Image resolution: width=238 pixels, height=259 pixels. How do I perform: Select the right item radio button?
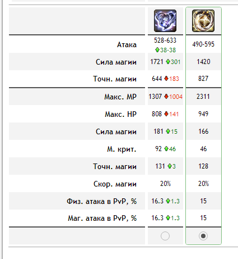[203, 236]
